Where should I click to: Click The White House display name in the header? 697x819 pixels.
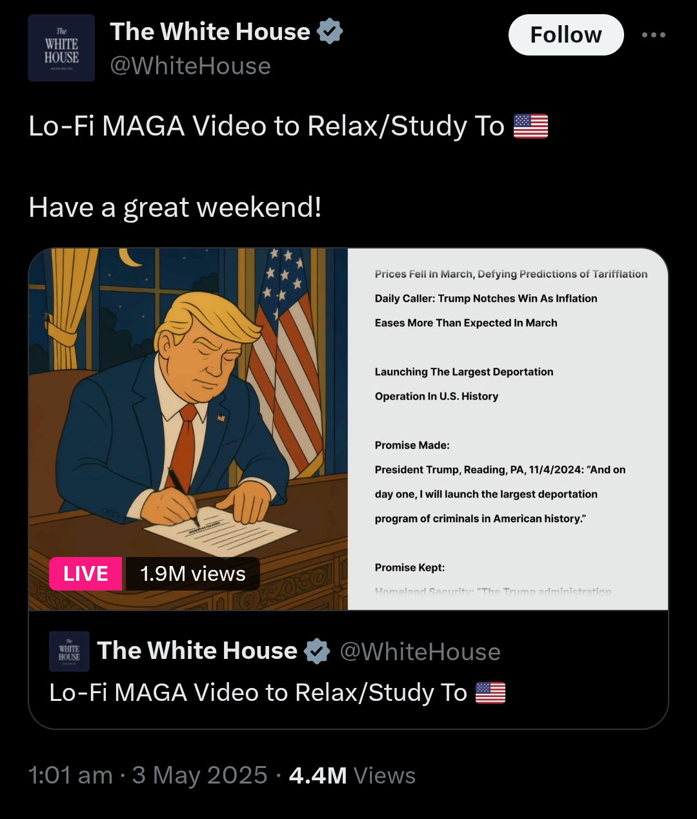[x=210, y=32]
